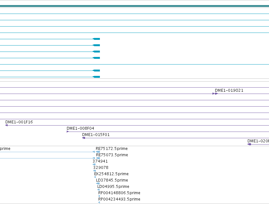Select the larger purple arrowhead below DME1-019O21
This screenshot has width=269, height=204.
216,94
